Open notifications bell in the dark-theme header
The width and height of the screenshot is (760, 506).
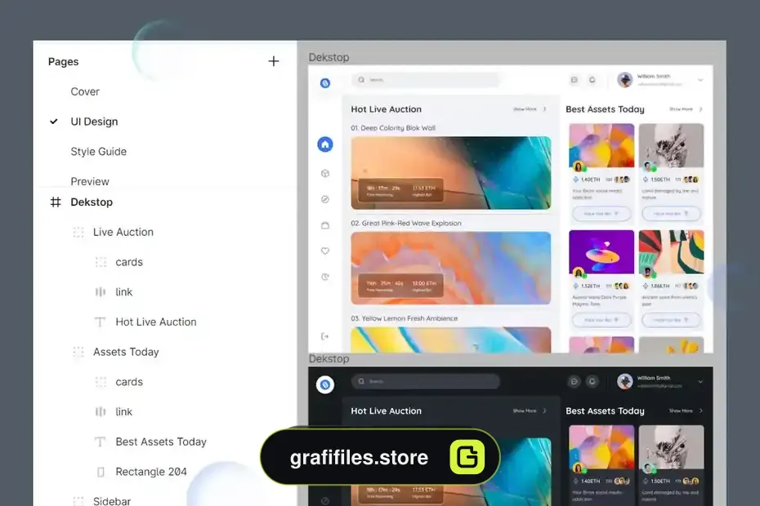point(592,382)
